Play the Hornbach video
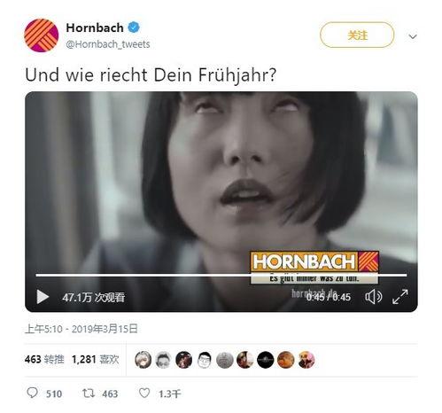The width and height of the screenshot is (442, 413). pyautogui.click(x=43, y=297)
